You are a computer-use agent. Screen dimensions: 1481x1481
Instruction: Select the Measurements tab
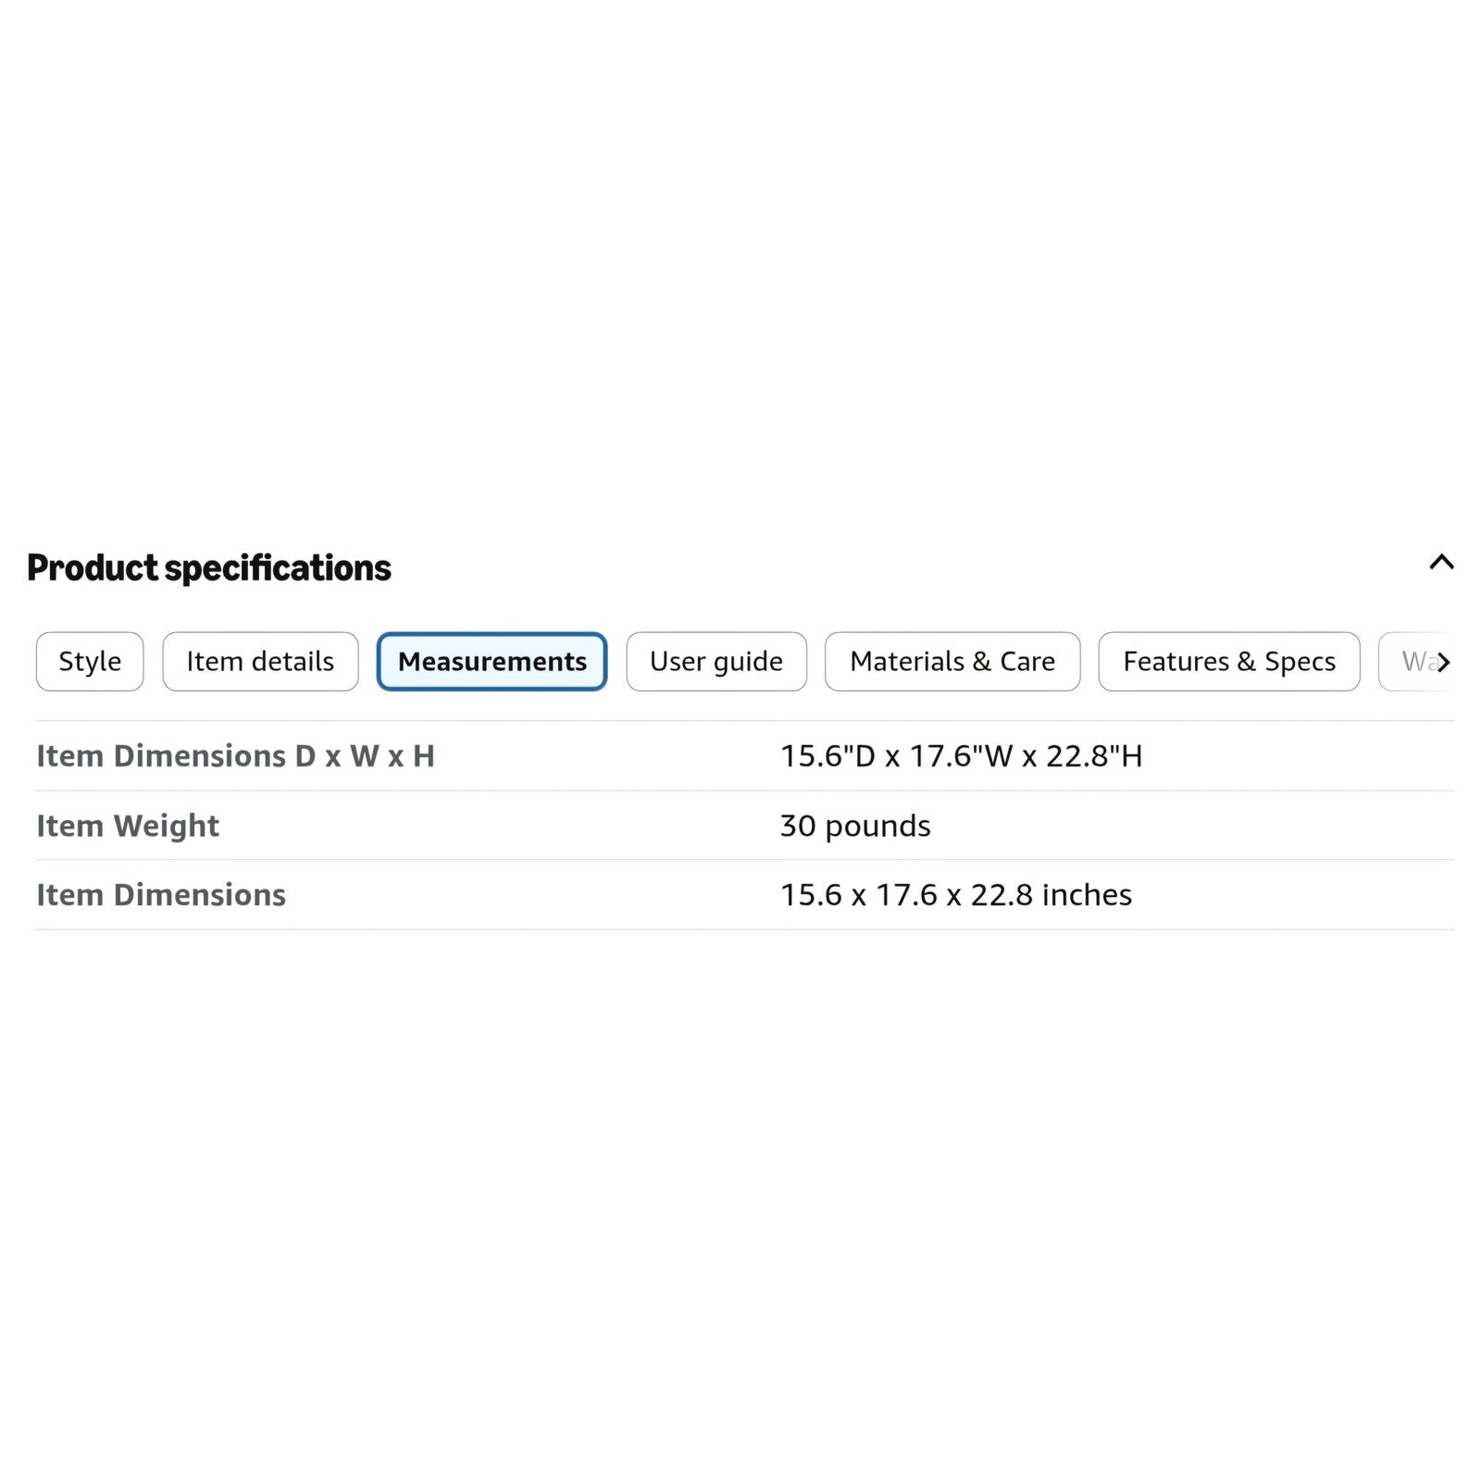[492, 662]
